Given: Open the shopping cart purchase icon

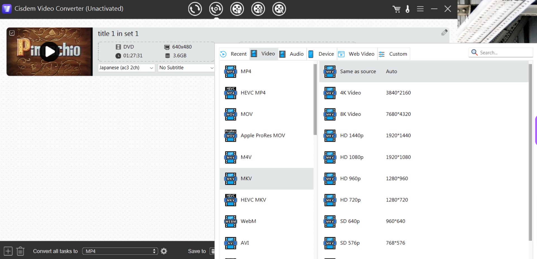Looking at the screenshot, I should (x=396, y=9).
